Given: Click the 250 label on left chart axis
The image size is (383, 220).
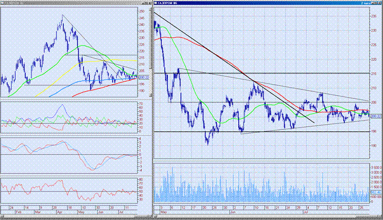Looking at the screenshot, I should click(x=141, y=11).
